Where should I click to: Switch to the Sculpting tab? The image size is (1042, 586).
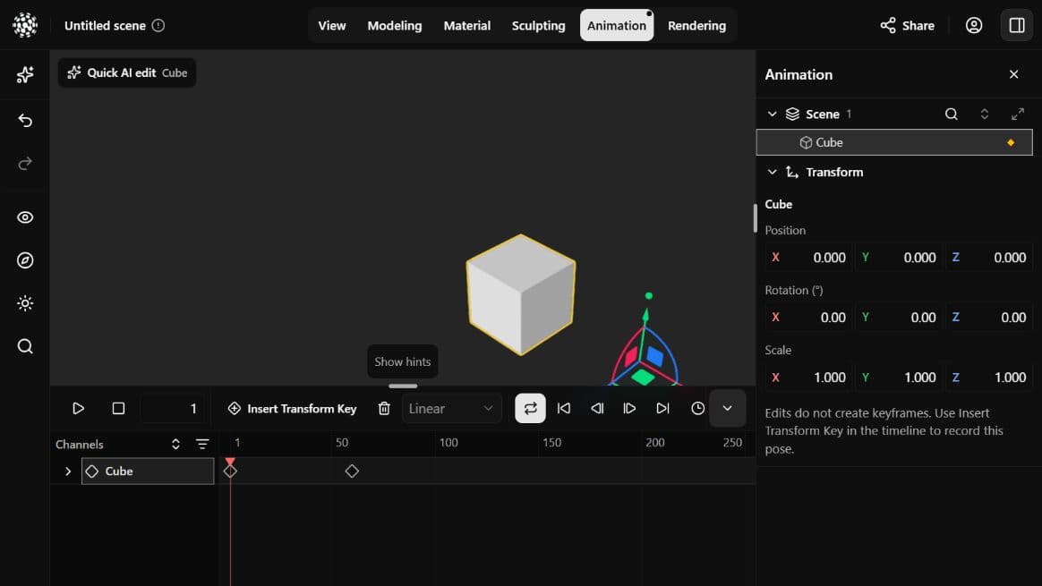click(538, 25)
